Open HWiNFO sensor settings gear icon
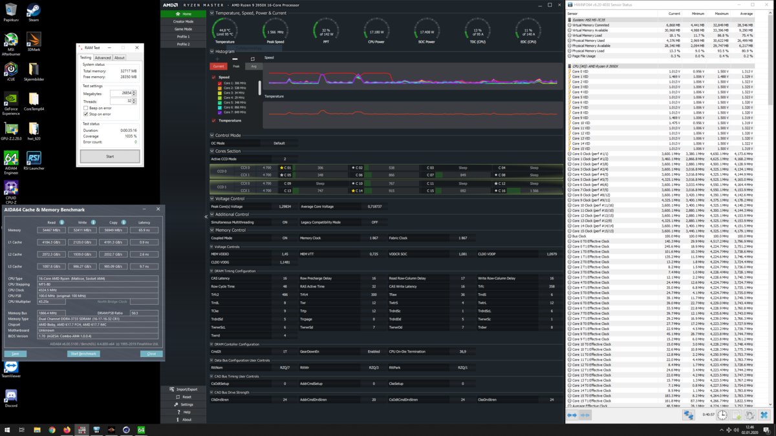The image size is (776, 436). coord(750,415)
